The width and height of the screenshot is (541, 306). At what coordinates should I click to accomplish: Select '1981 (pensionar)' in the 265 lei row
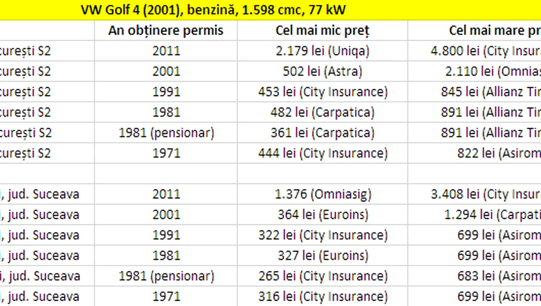[x=166, y=276]
